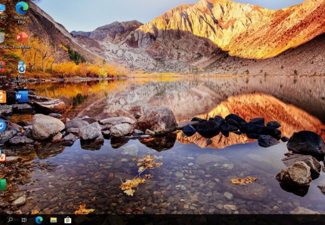This screenshot has height=225, width=325.
Task: Open the taskbar search magnifier
Action: (x=10, y=220)
